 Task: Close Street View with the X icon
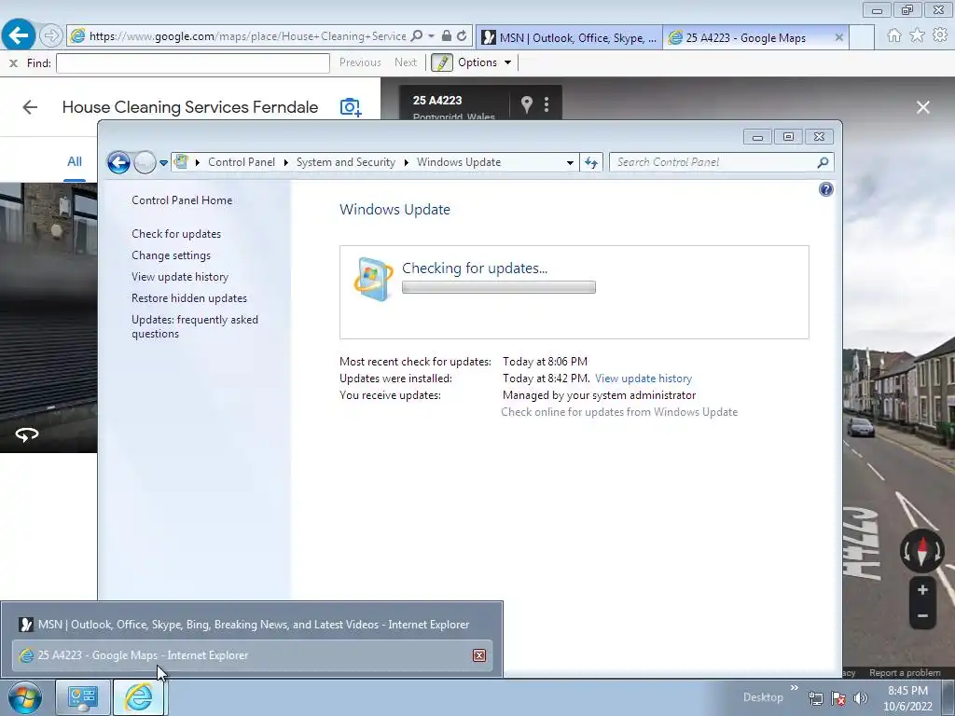(x=923, y=107)
